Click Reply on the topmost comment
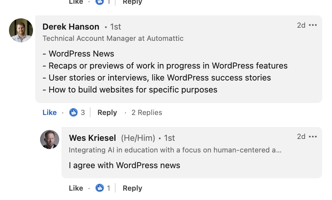This screenshot has height=200, width=332. 132,2
